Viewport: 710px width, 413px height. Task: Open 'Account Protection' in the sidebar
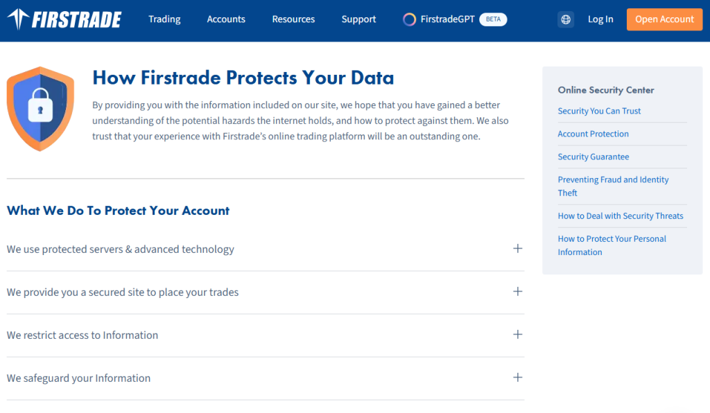[593, 134]
